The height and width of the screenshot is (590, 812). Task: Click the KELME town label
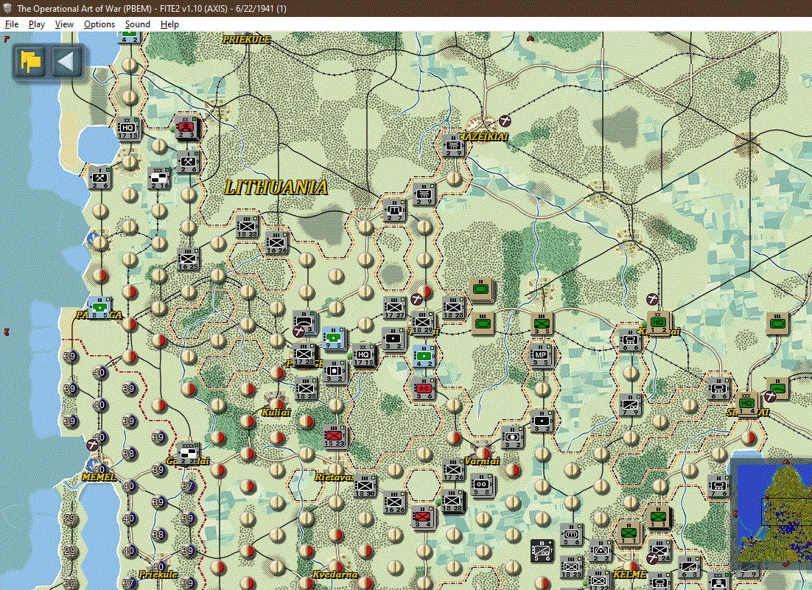629,574
